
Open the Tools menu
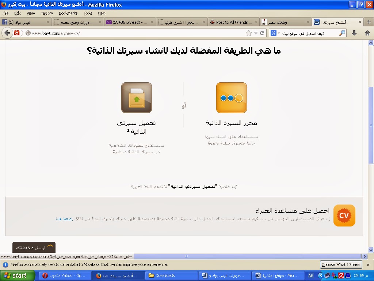point(88,14)
